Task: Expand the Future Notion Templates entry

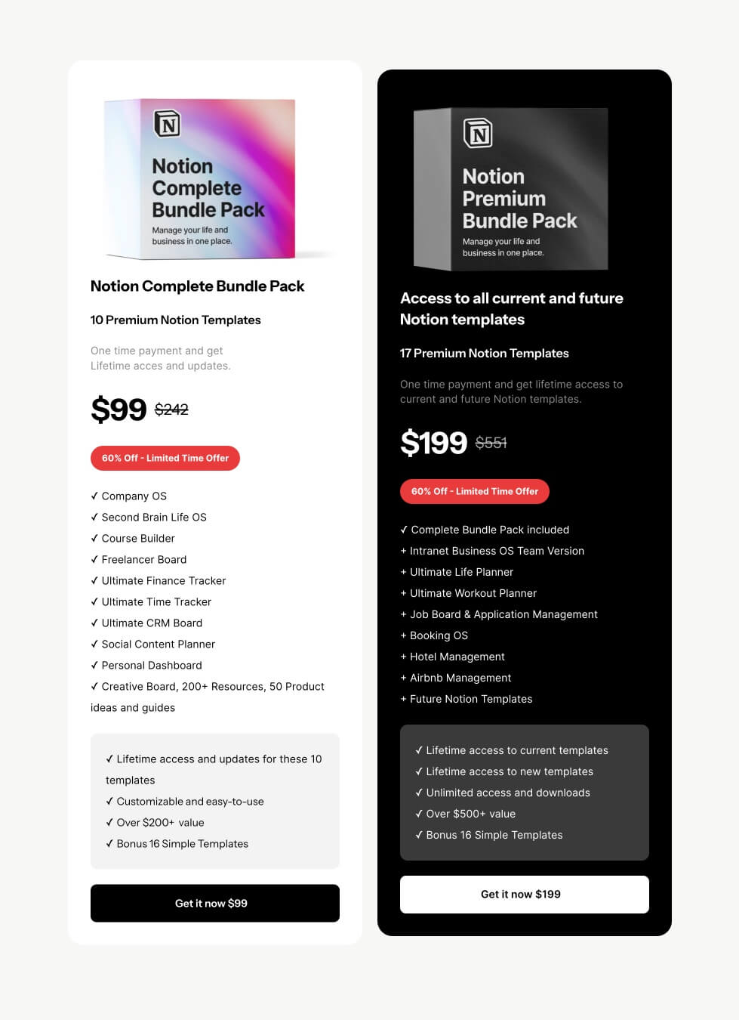Action: coord(466,699)
